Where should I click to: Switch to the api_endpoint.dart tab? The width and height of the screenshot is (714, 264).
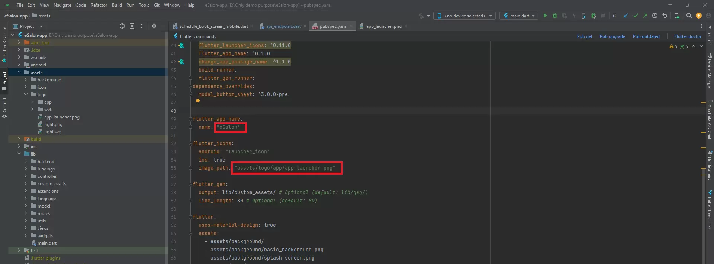[x=283, y=26]
